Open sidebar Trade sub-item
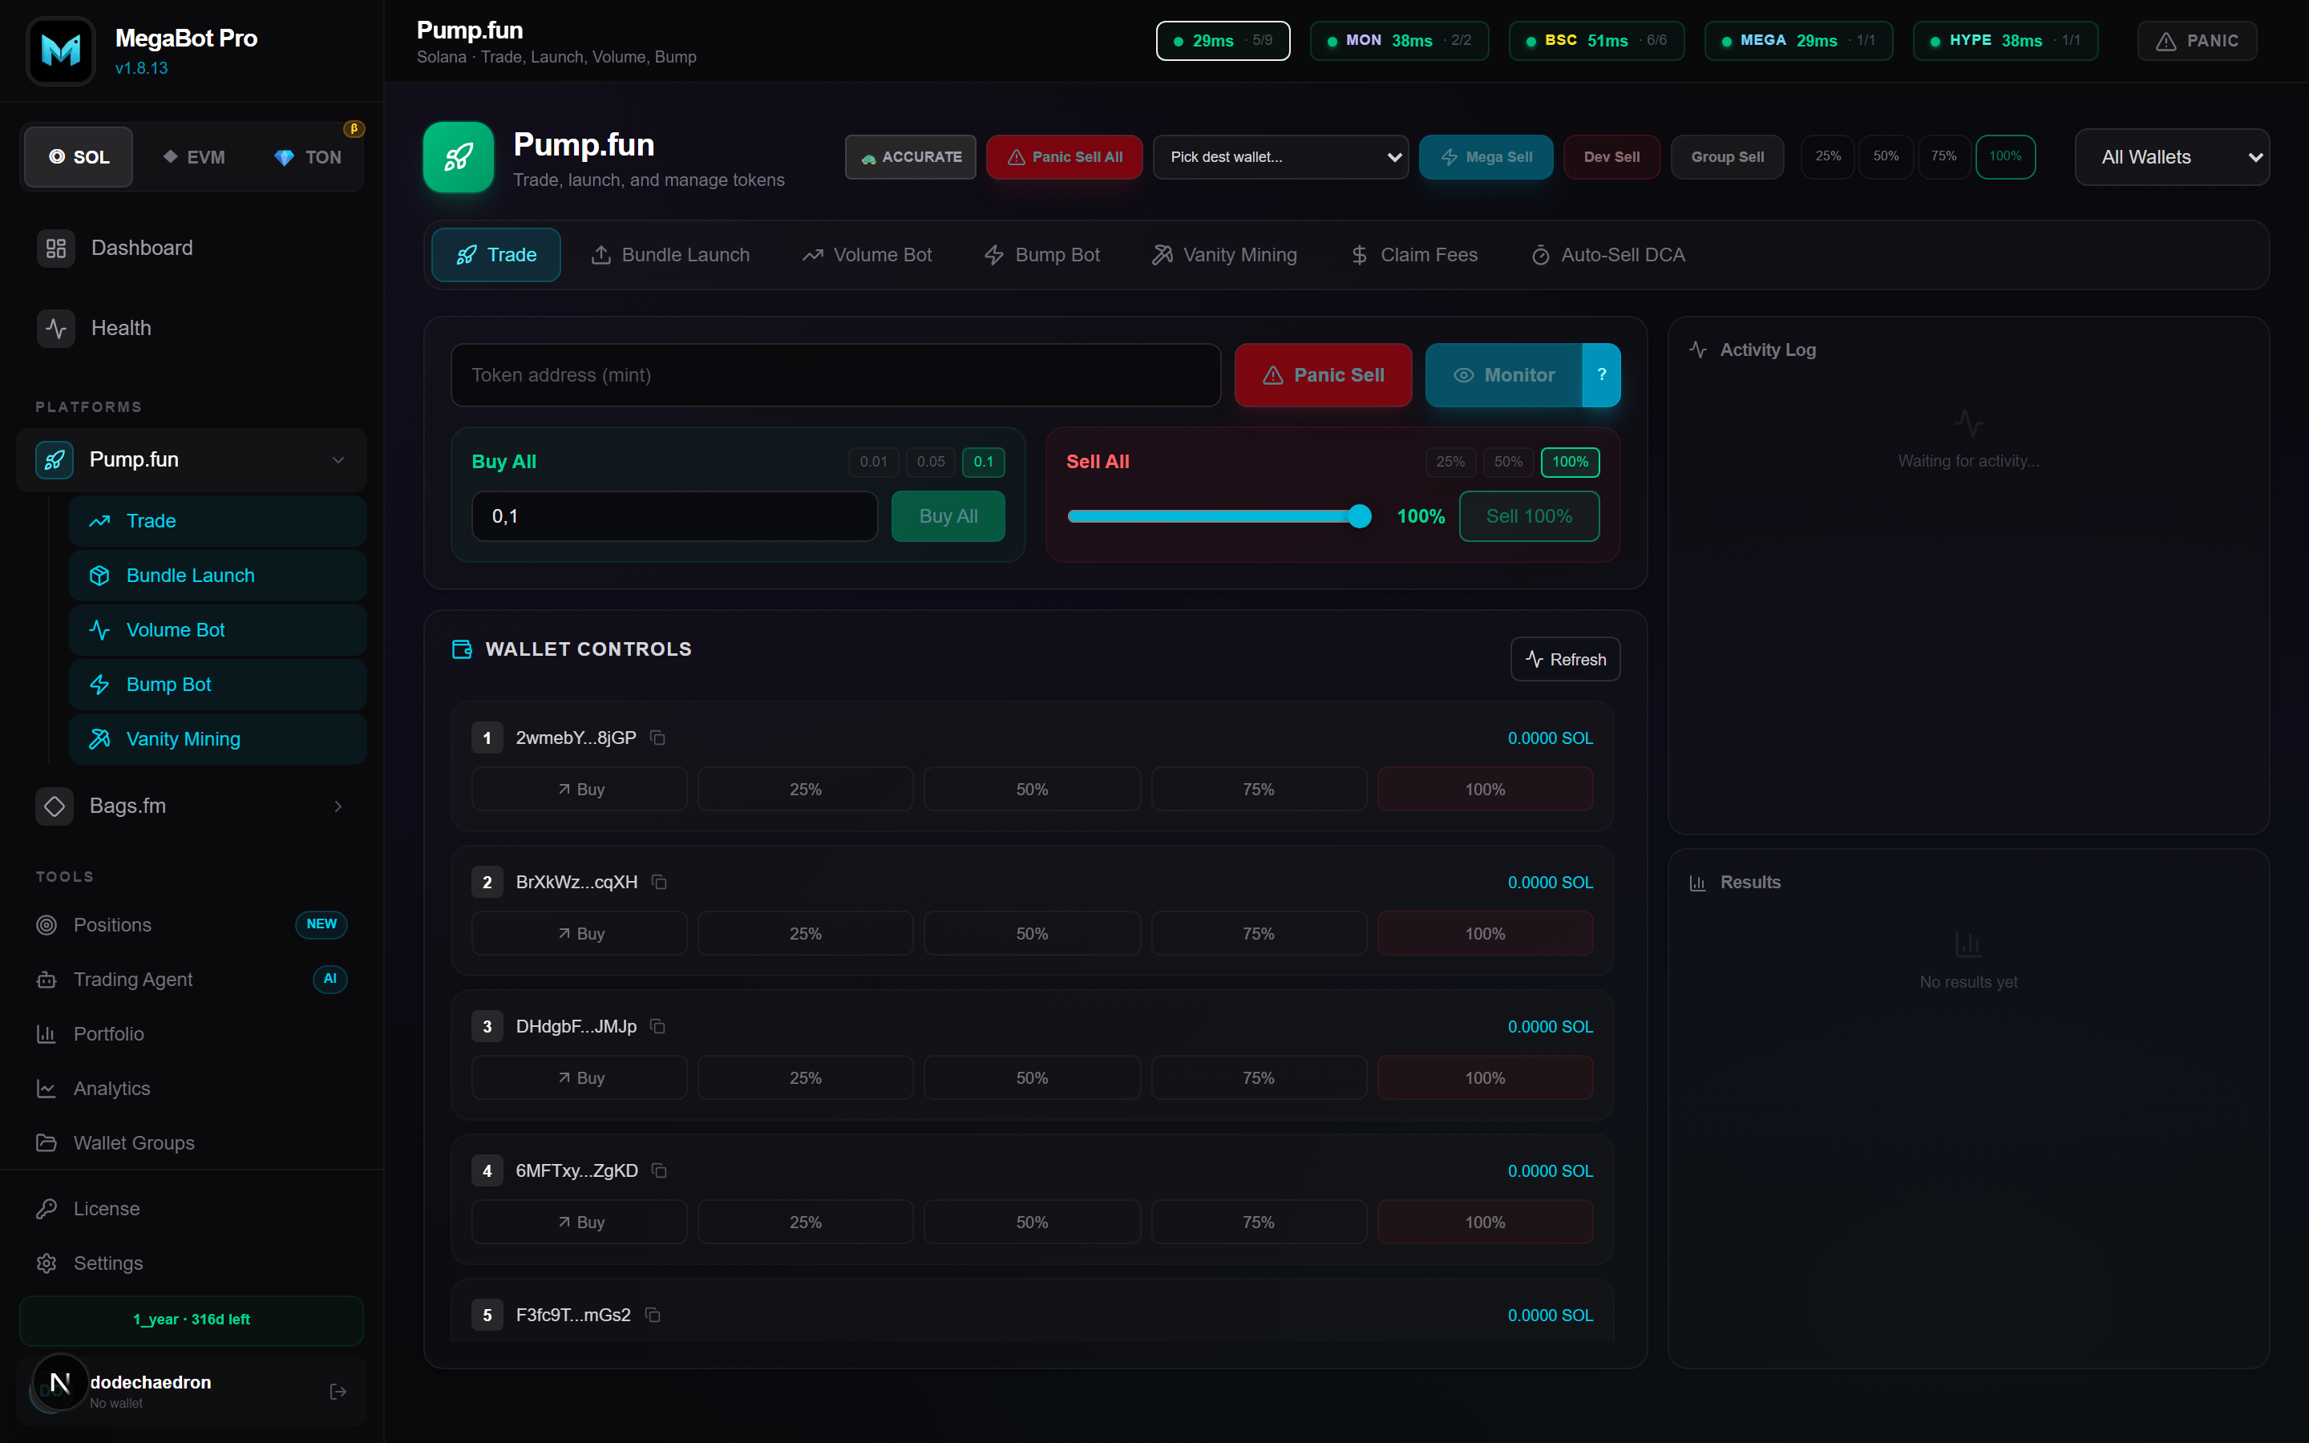The height and width of the screenshot is (1443, 2309). (217, 521)
